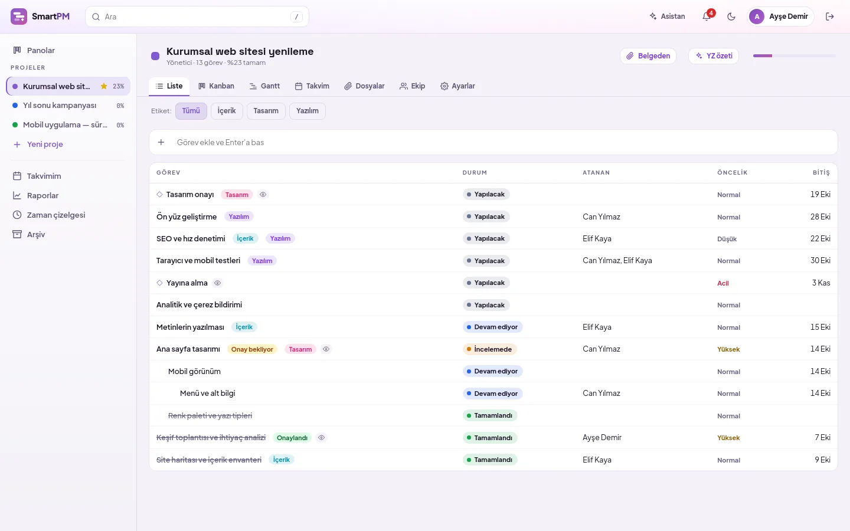Filter by the Tümü tag
This screenshot has width=850, height=531.
[x=191, y=111]
